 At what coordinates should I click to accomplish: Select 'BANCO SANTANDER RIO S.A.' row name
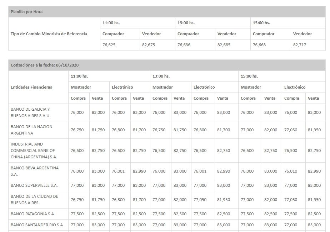37,225
